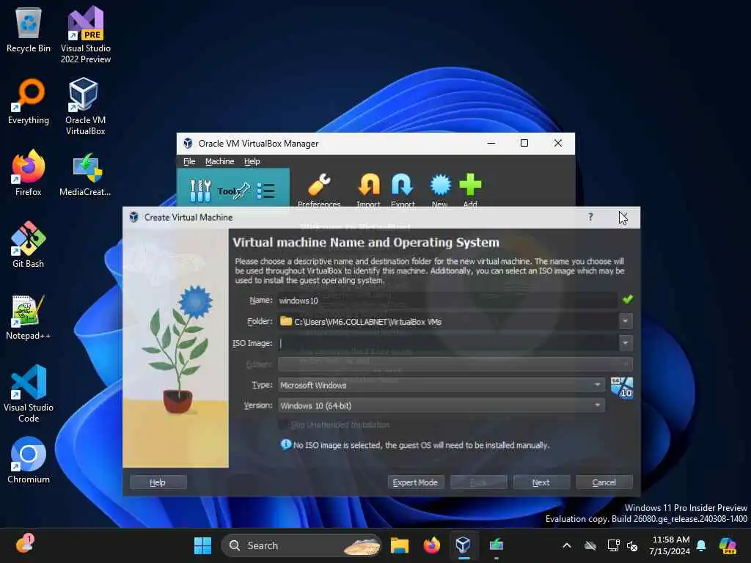Open the notifications bell in system tray
This screenshot has width=751, height=563.
click(x=701, y=545)
